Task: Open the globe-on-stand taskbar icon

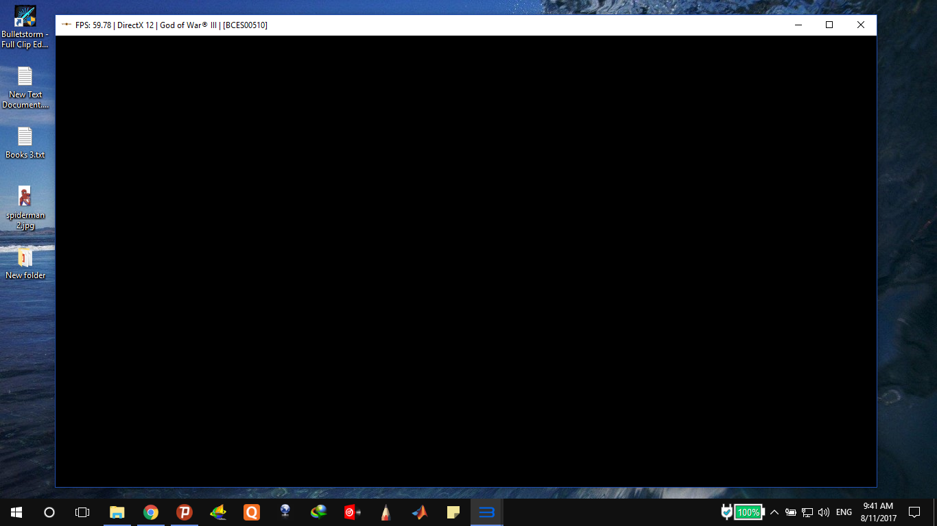Action: tap(285, 512)
